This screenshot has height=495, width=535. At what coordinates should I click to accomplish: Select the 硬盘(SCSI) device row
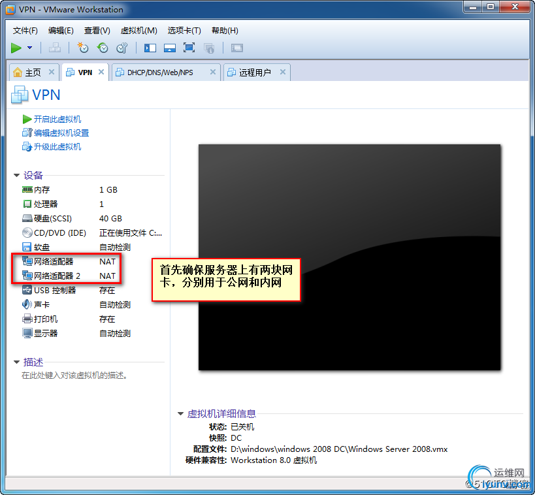93,218
